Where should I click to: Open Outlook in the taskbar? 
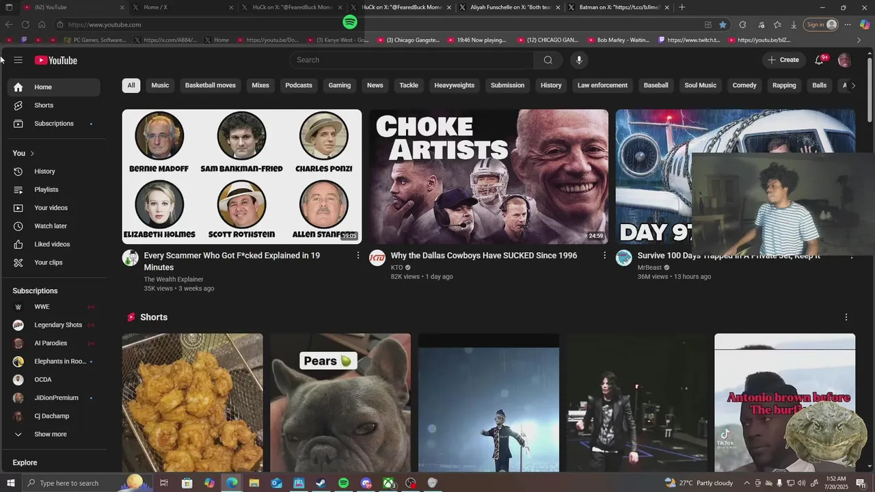click(276, 483)
